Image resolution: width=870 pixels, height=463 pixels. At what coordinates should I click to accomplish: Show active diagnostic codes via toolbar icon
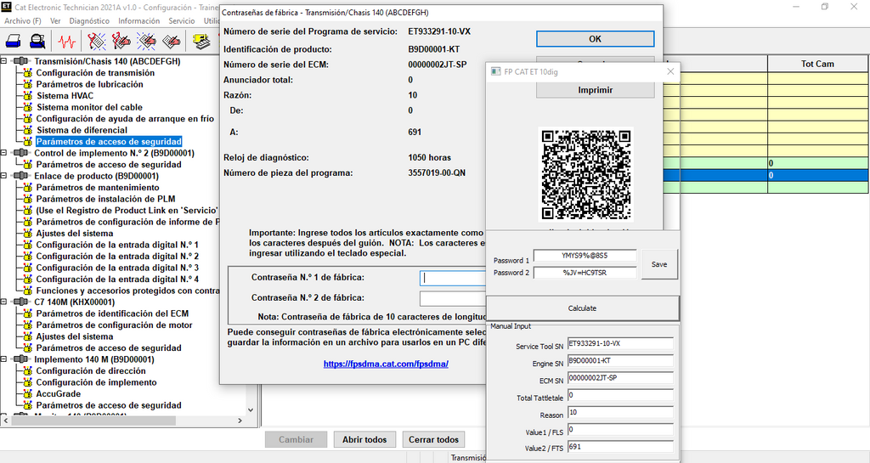tap(97, 41)
